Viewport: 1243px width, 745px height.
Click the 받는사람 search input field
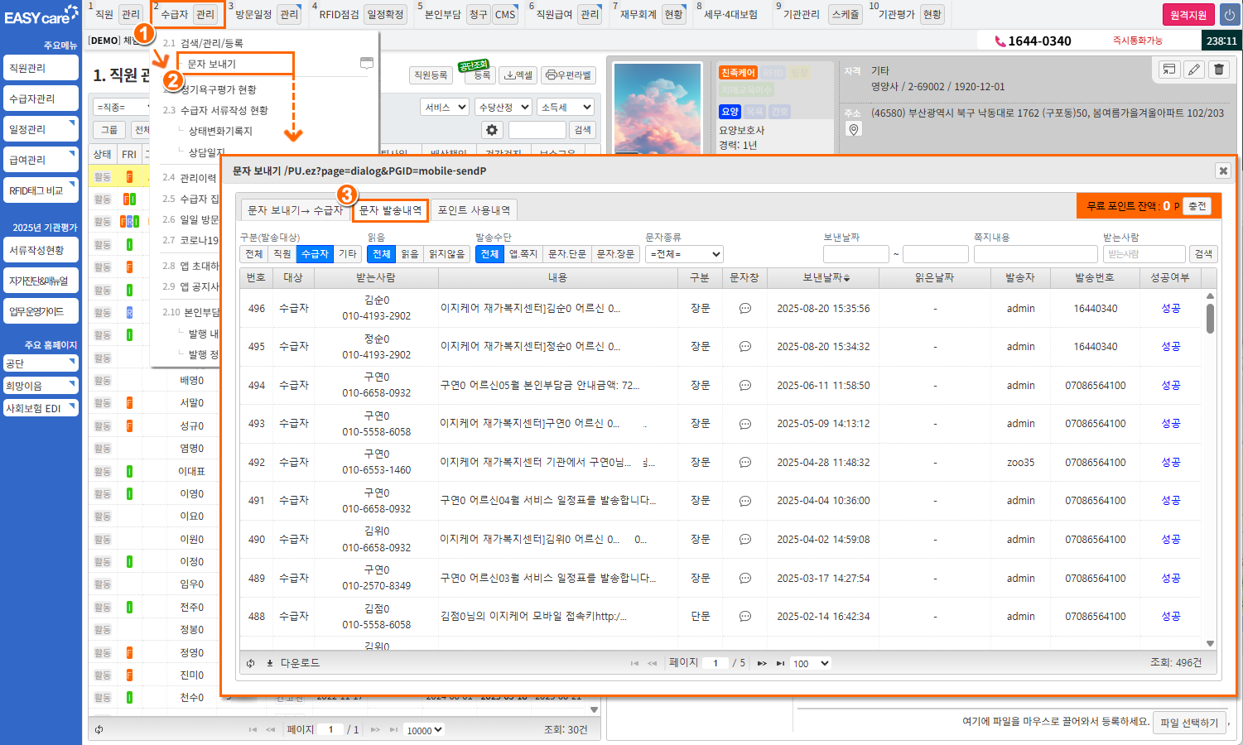click(1144, 254)
